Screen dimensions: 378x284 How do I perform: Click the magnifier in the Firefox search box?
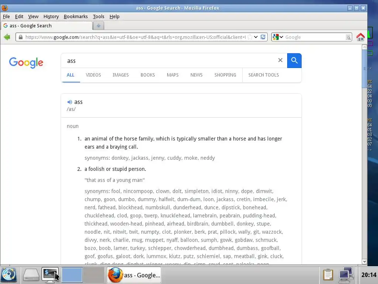click(x=348, y=37)
